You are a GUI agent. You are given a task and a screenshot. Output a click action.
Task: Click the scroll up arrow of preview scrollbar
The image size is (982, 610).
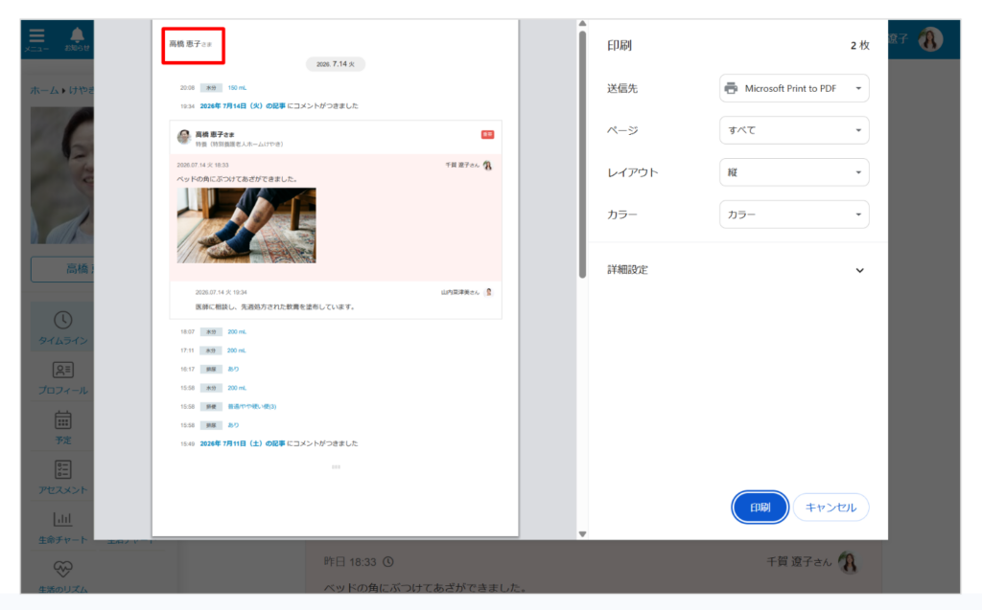(x=582, y=24)
